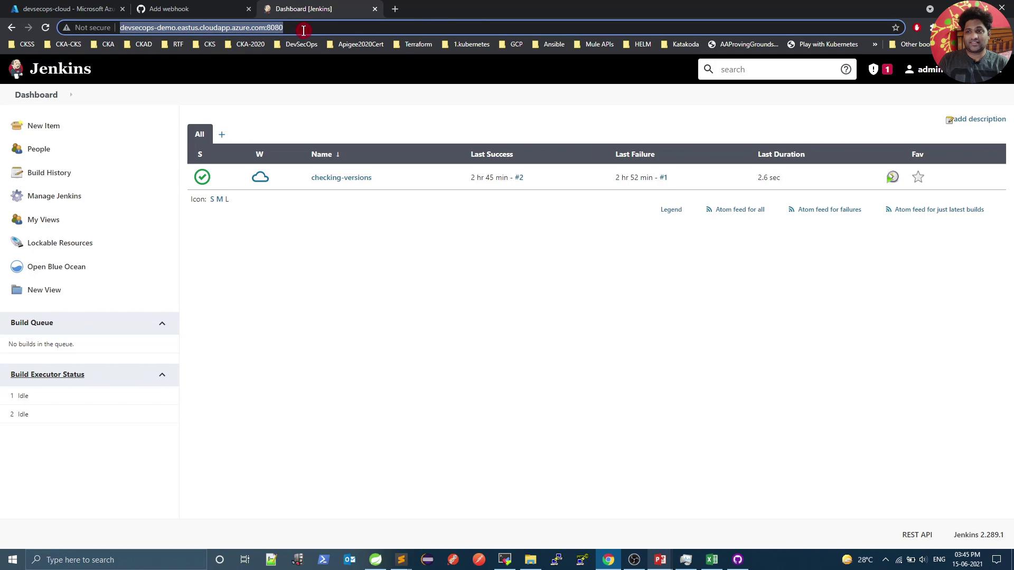Select the All view tab

200,134
